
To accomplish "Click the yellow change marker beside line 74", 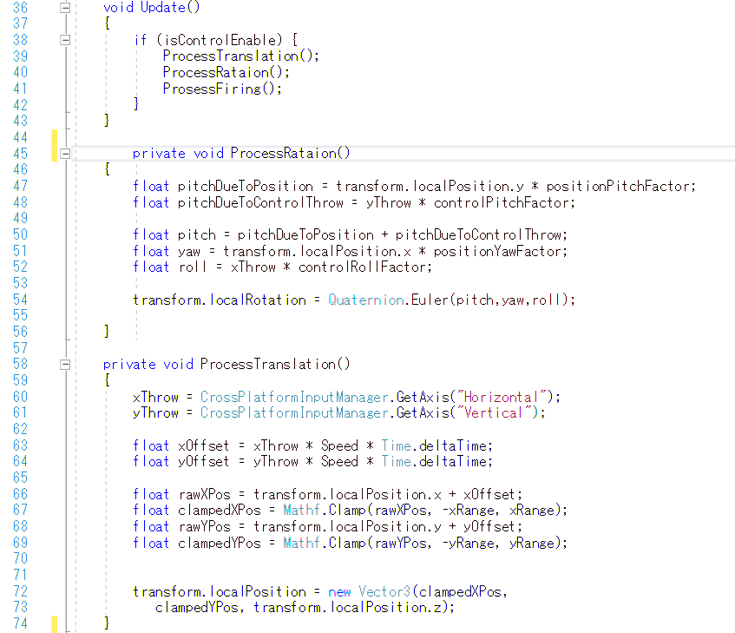I will (55, 624).
